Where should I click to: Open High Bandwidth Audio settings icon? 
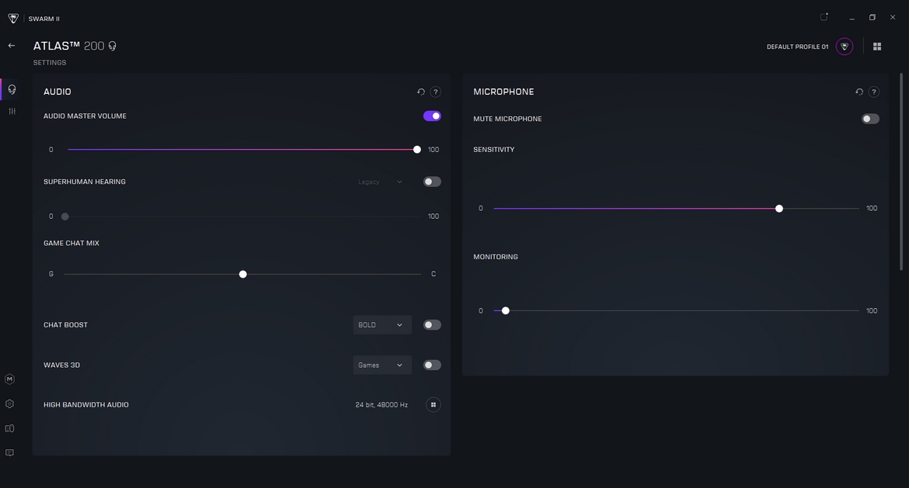434,405
